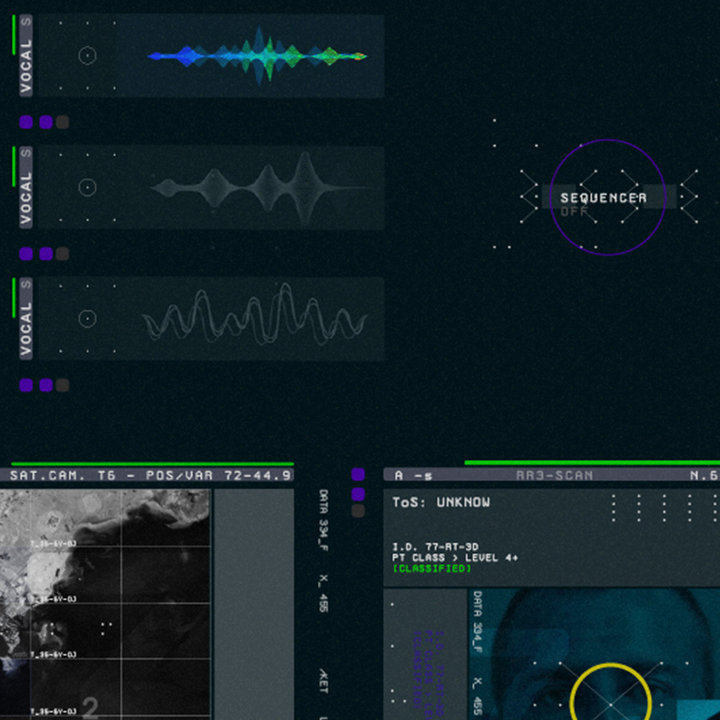Viewport: 720px width, 720px height.
Task: Toggle lower purple square beside the RR3-SCAN panel
Action: coord(358,494)
